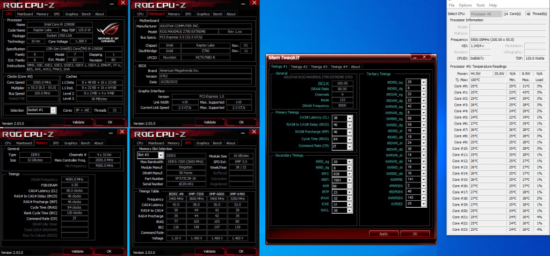The height and width of the screenshot is (256, 550).
Task: Click OK in CPU-Z window showing Mainboard info
Action: (x=241, y=122)
